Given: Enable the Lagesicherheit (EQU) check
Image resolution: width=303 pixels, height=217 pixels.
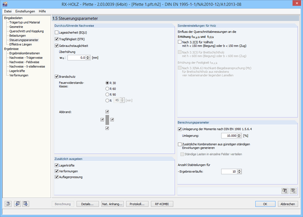Looking at the screenshot, I should point(56,32).
